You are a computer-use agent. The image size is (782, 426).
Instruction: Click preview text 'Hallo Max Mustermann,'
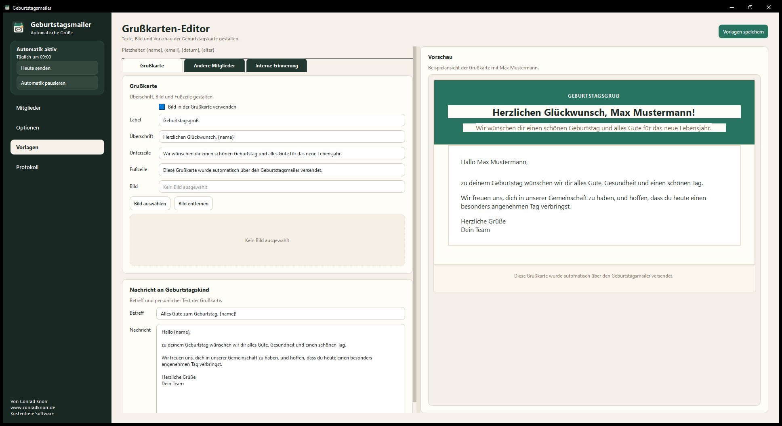[x=494, y=162]
